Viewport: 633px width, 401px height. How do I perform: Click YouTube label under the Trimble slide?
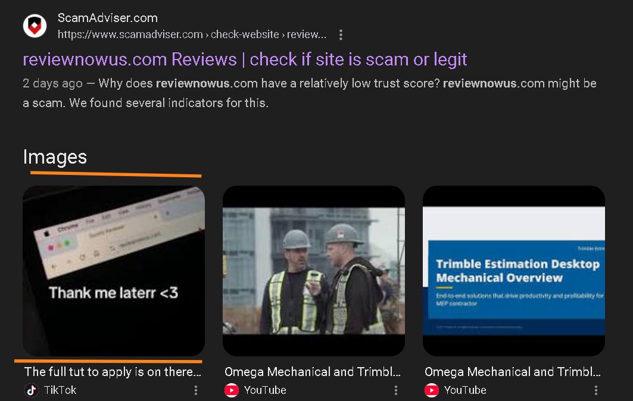465,390
